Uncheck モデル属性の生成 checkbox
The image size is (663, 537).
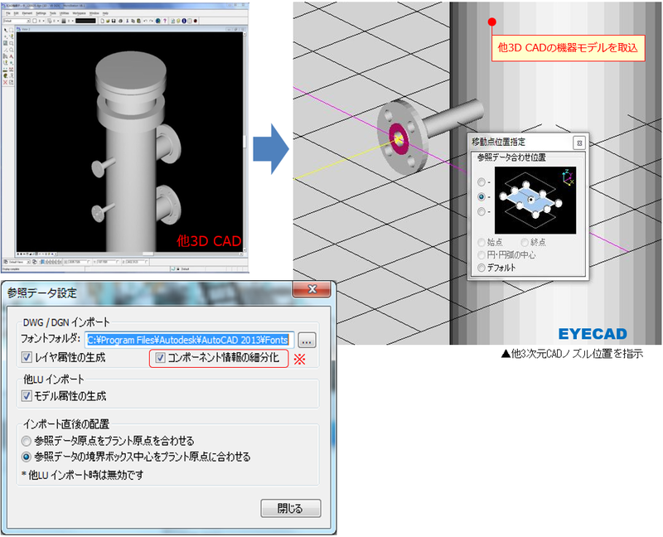pyautogui.click(x=27, y=396)
